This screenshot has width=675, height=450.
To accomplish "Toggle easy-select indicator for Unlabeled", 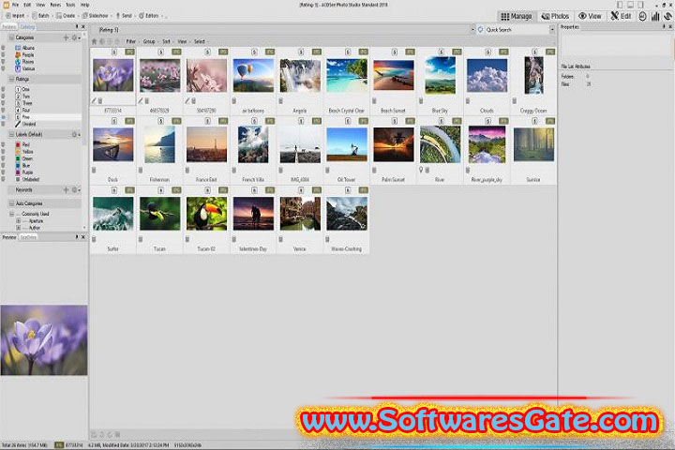I will click(x=4, y=179).
